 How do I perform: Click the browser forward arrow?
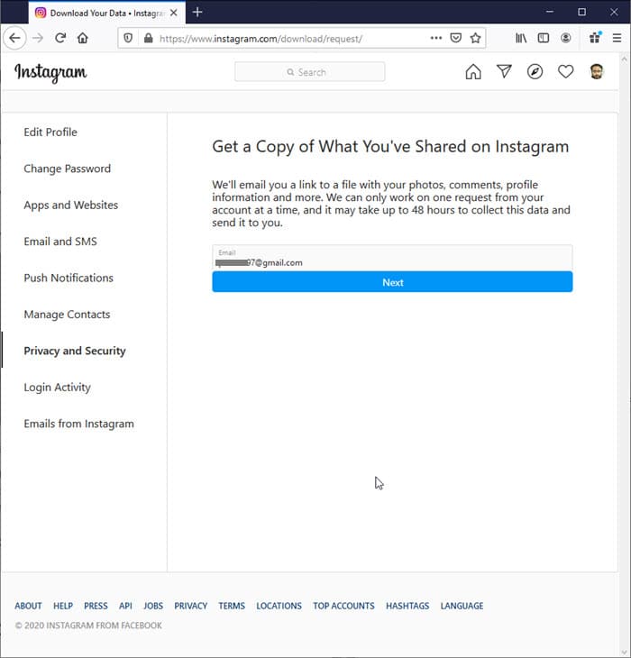pyautogui.click(x=38, y=38)
